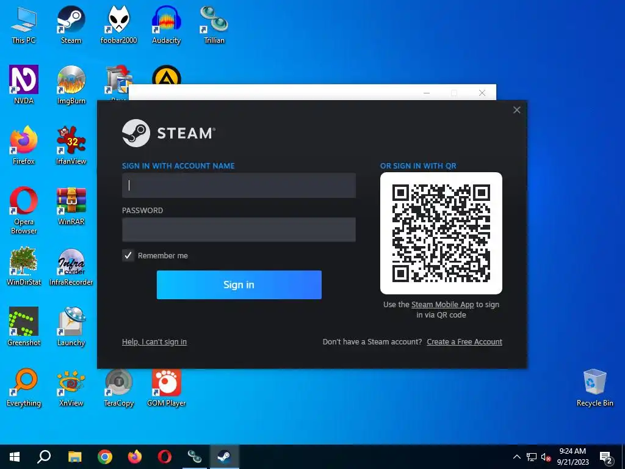Open the 'Help, I can't sign in' link
This screenshot has width=625, height=469.
[154, 342]
